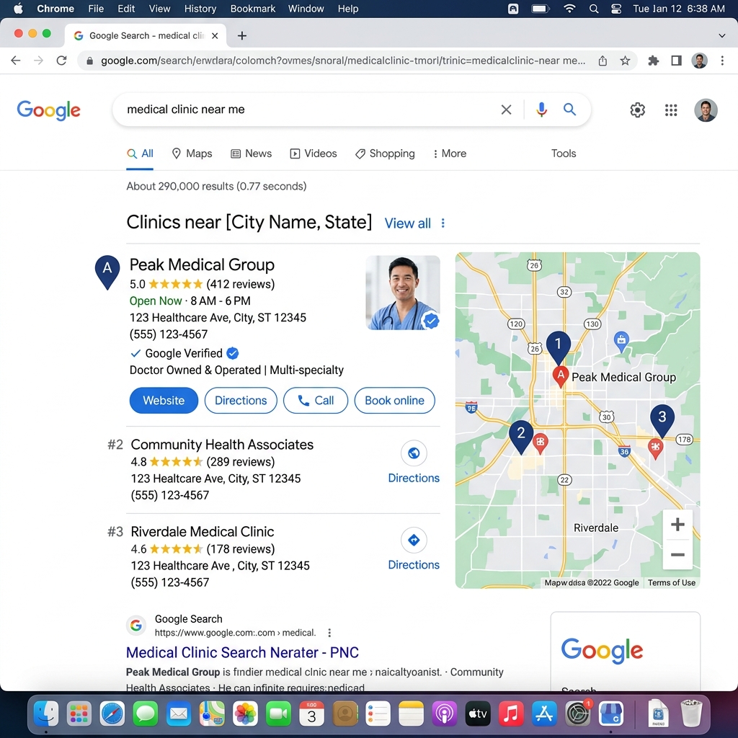Switch to the Videos tab
738x738 pixels.
(314, 154)
